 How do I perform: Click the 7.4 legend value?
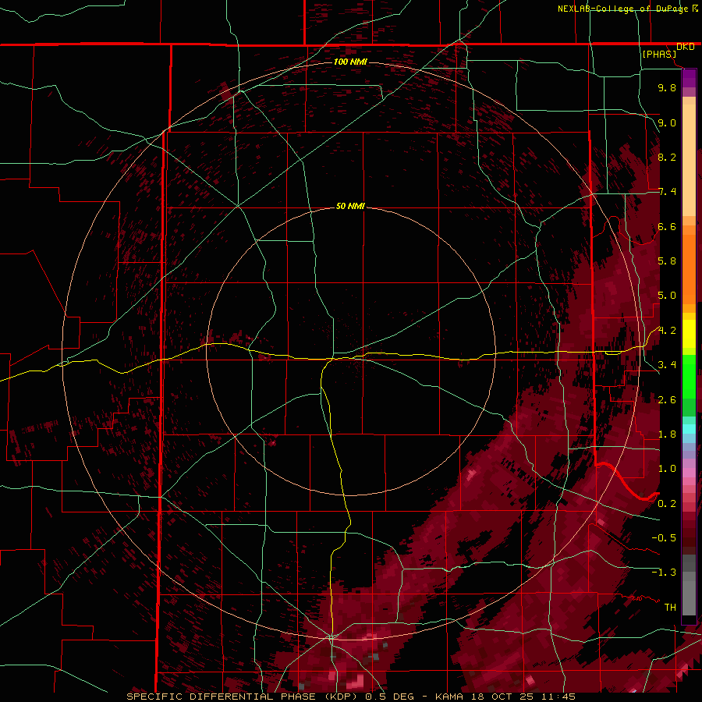667,192
